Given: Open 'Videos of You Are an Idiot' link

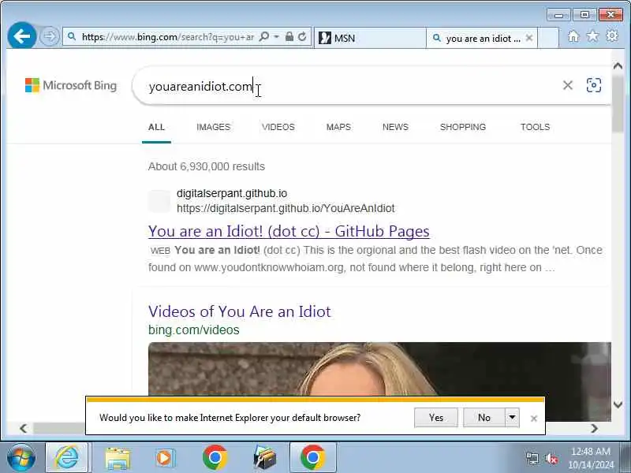Looking at the screenshot, I should (240, 311).
